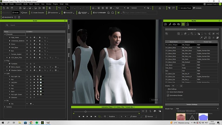
Task: Collapse the Prop group in Scene tree
Action: pyautogui.click(x=5, y=61)
